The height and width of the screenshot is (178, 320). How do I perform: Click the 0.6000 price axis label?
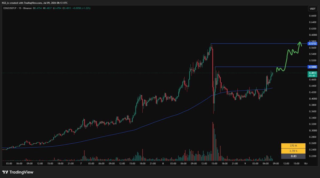(312, 35)
